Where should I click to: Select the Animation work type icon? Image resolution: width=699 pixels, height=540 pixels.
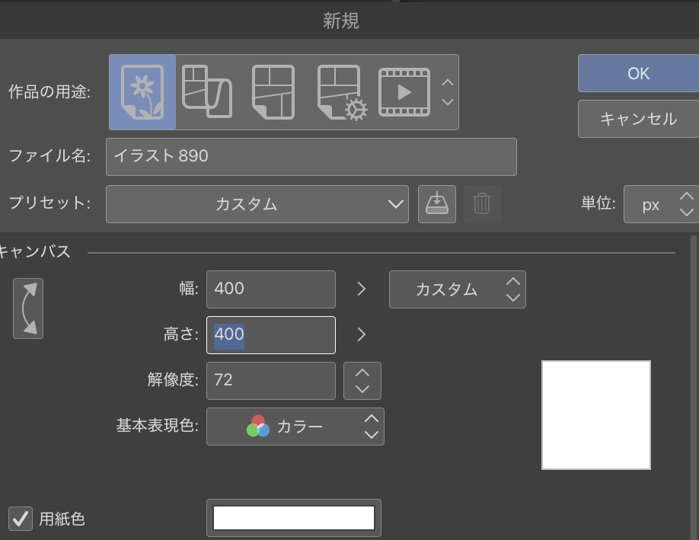[404, 92]
